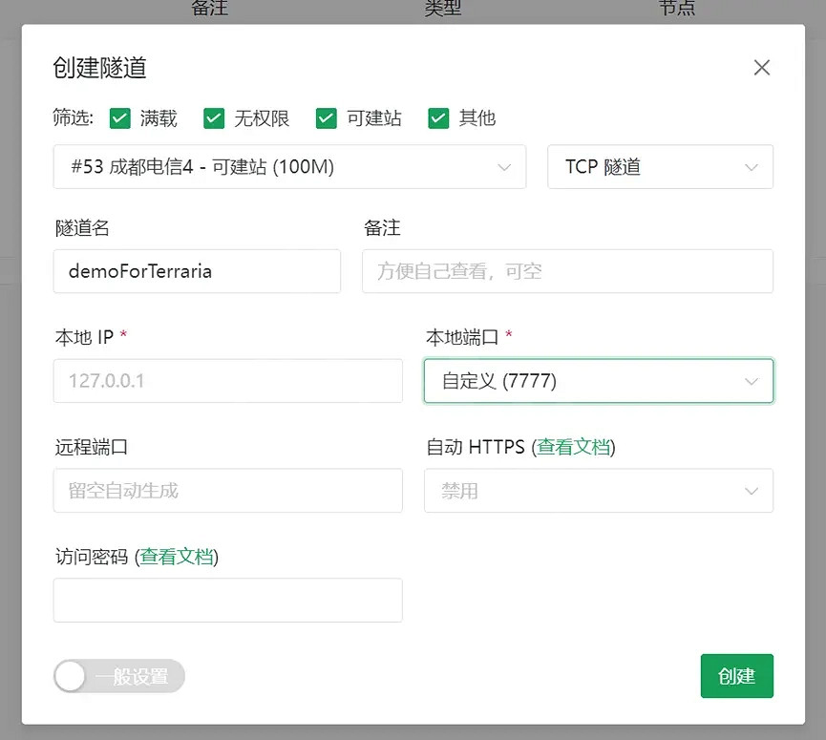Uncheck the 无权限 filter
The height and width of the screenshot is (740, 826).
point(214,118)
